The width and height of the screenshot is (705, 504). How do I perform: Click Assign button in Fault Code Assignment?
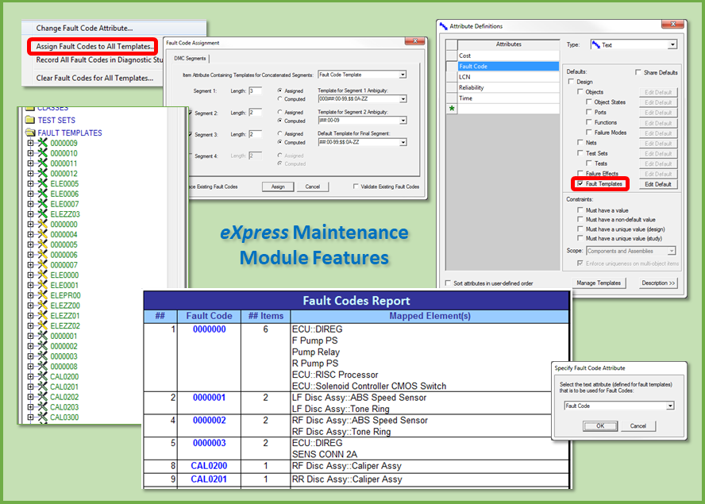[x=278, y=187]
